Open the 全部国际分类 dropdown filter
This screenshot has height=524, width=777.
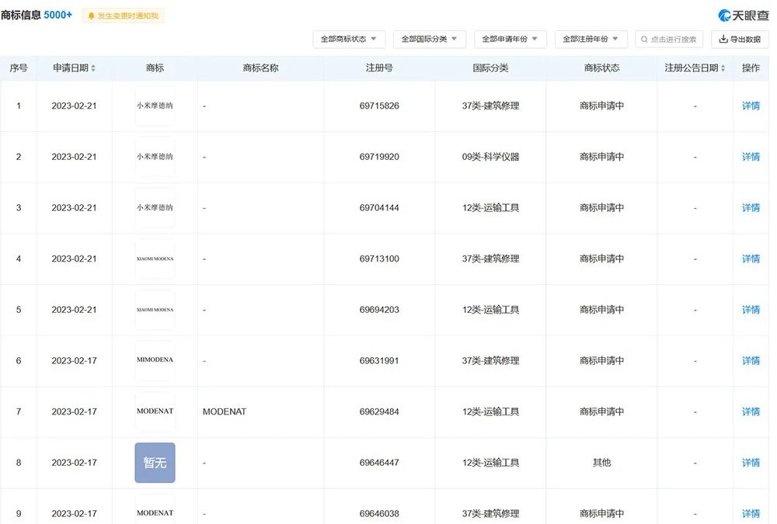430,39
